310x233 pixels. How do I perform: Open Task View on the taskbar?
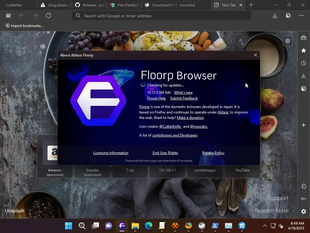tap(95, 226)
